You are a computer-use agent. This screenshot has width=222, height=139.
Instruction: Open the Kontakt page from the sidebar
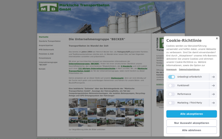tap(42, 69)
